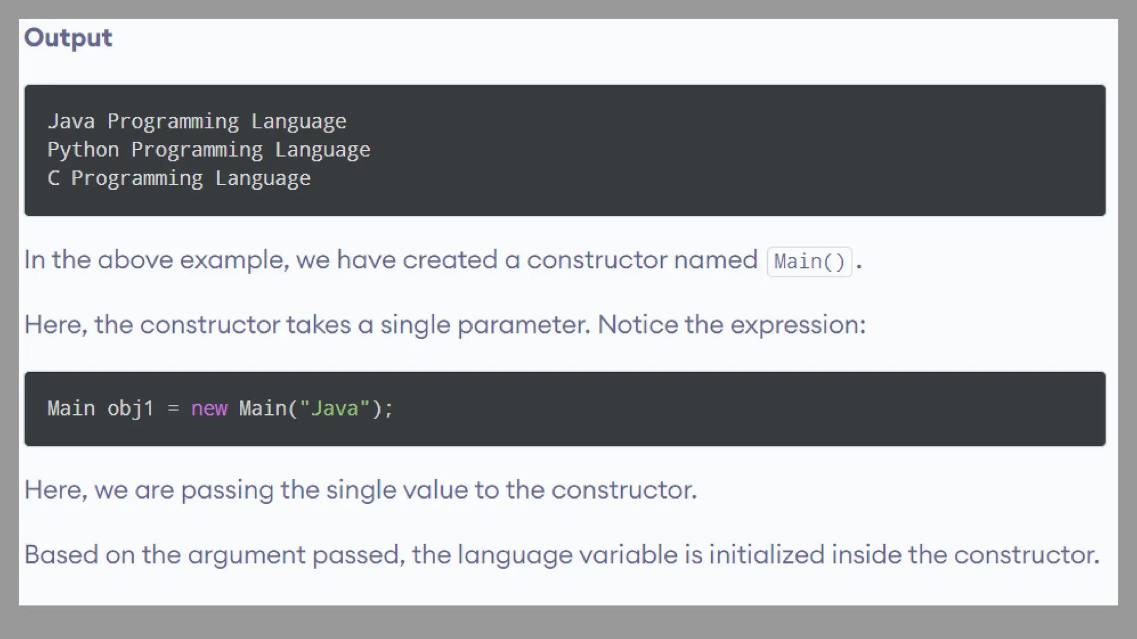Viewport: 1137px width, 639px height.
Task: Click 'obj1' variable name in code block
Action: point(130,409)
